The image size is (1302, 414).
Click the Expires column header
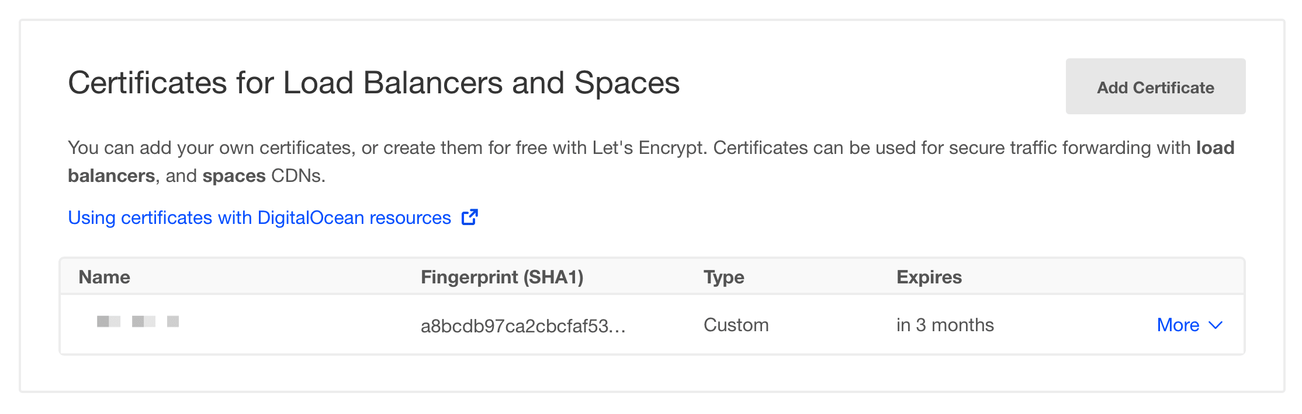[929, 277]
